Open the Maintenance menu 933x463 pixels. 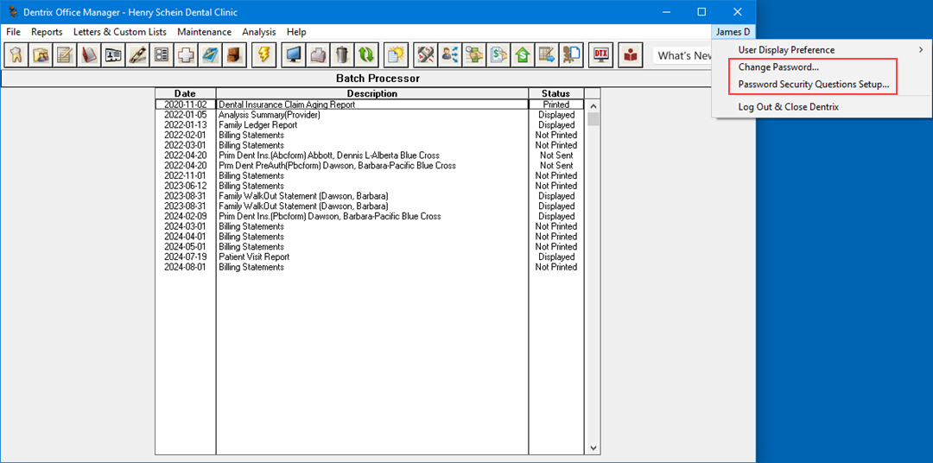[204, 32]
